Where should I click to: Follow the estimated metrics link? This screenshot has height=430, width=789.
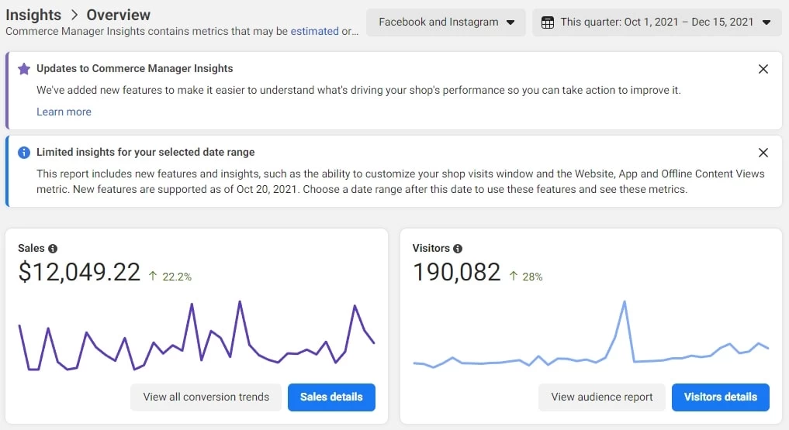coord(314,32)
